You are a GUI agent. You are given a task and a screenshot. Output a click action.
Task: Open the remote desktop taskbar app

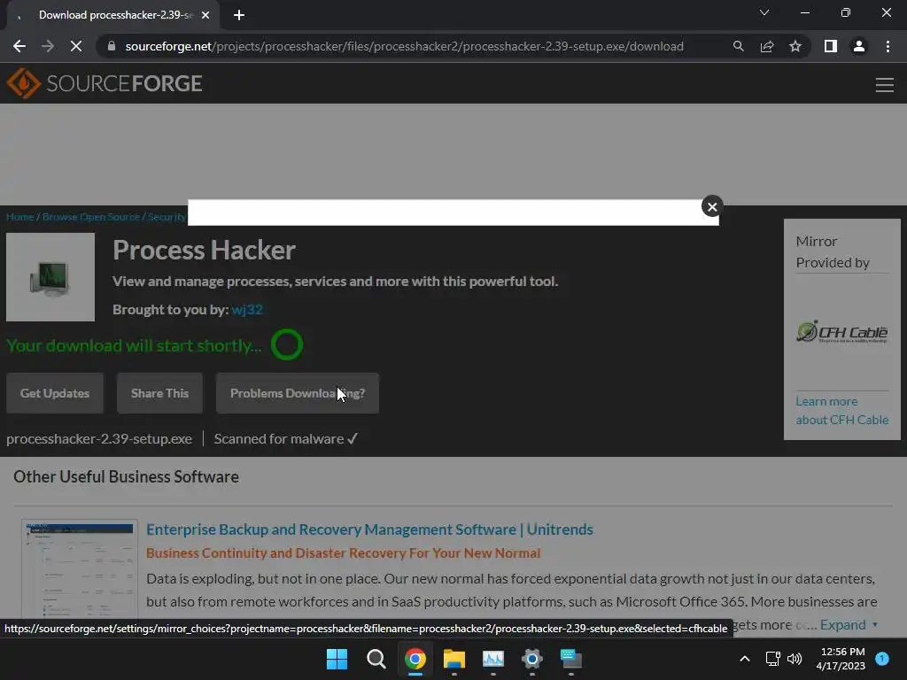click(571, 659)
